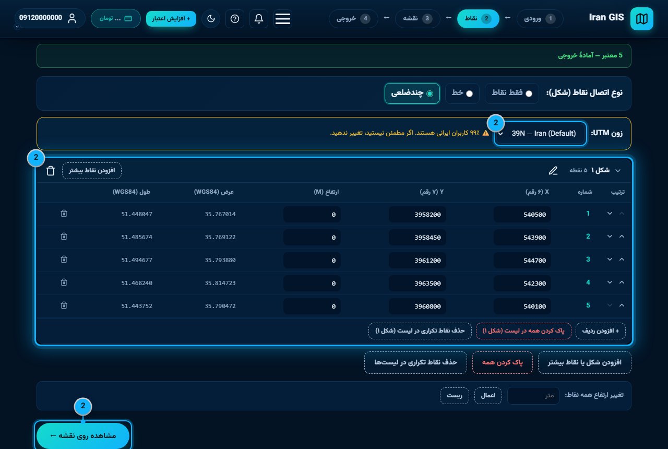668x449 pixels.
Task: Edit shape 1 name with pencil icon
Action: [553, 171]
